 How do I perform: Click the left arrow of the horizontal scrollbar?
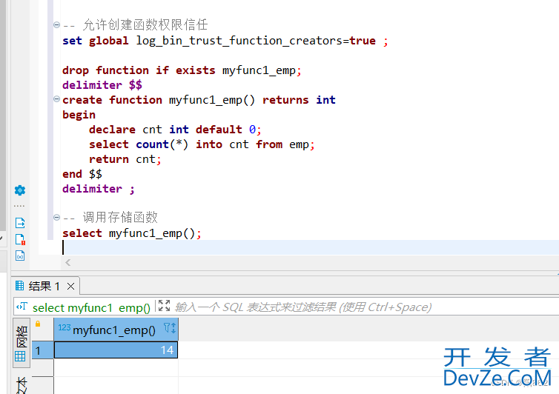click(68, 263)
